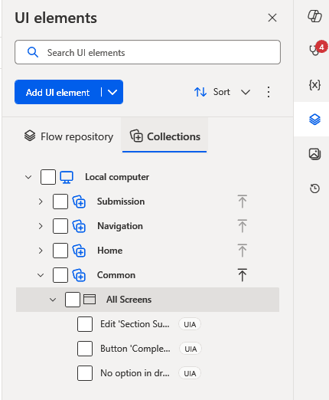
Task: Check the Local computer checkbox
Action: tap(48, 177)
